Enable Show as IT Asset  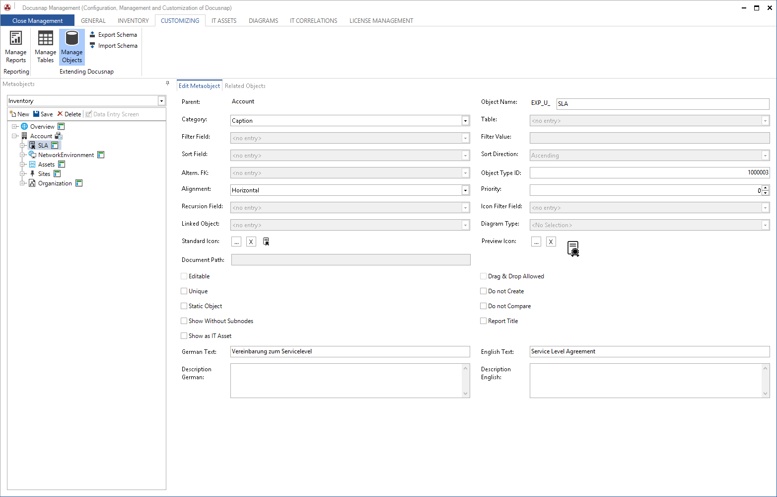coord(184,336)
